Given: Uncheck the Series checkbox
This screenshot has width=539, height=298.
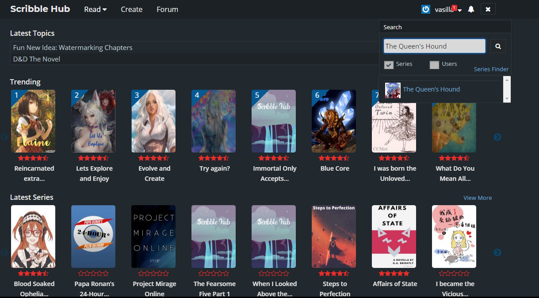Looking at the screenshot, I should pos(389,65).
